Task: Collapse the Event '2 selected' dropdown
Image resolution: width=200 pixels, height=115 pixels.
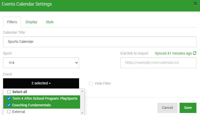Action: tap(41, 83)
